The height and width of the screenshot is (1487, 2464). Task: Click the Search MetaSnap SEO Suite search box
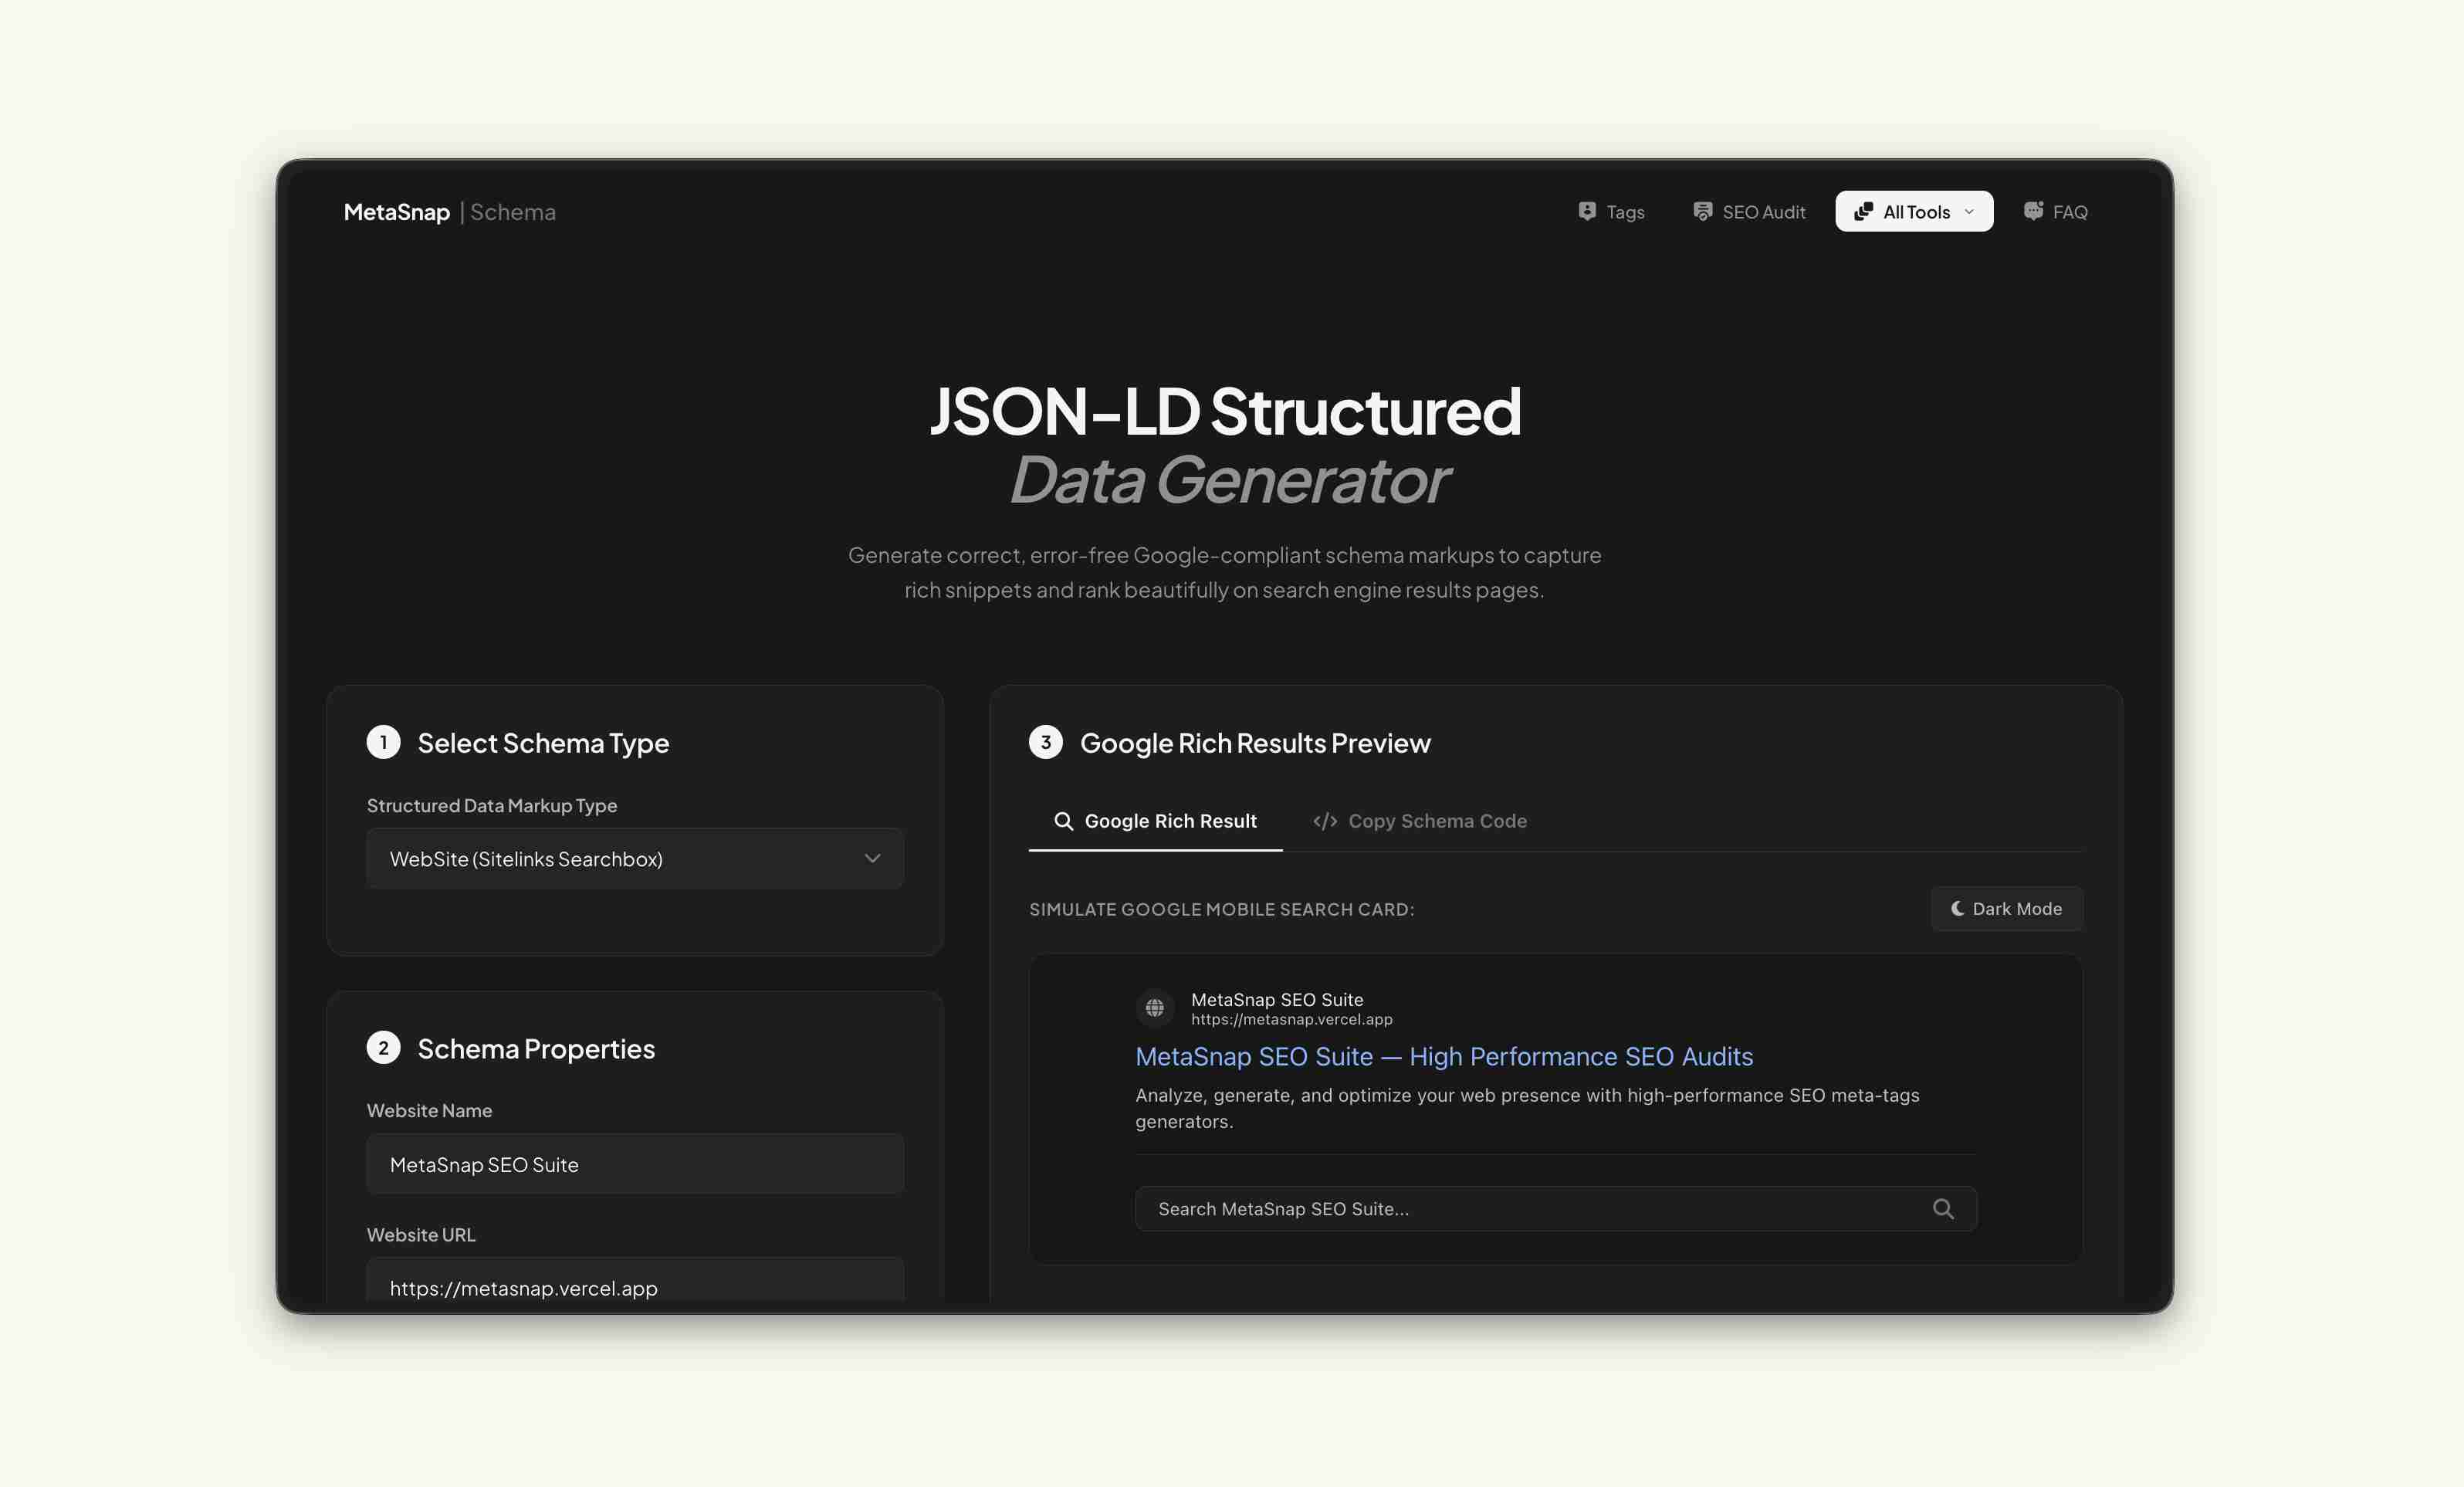(1556, 1208)
